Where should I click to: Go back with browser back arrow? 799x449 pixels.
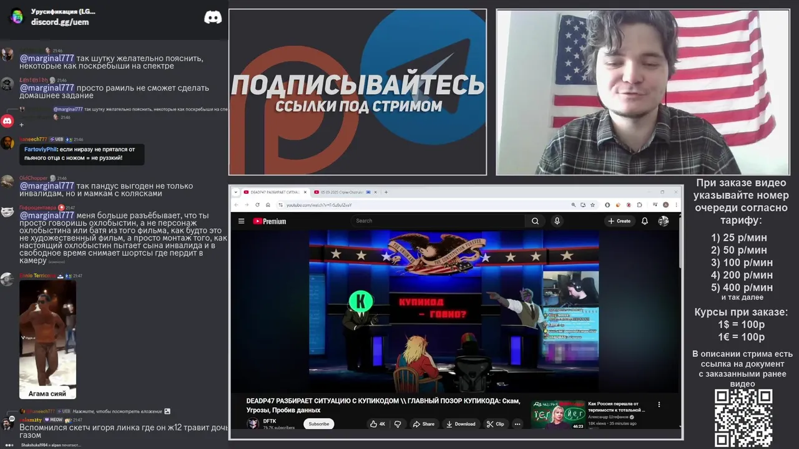[x=237, y=205]
